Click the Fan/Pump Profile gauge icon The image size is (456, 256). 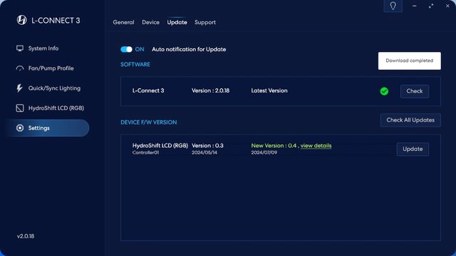click(x=20, y=68)
